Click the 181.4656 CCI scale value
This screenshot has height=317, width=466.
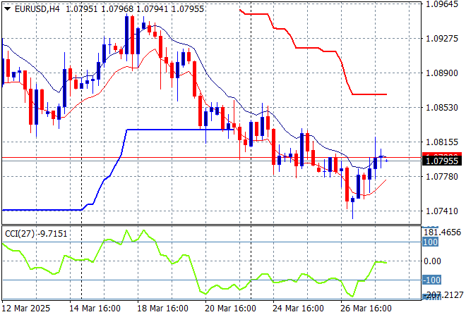pyautogui.click(x=443, y=232)
